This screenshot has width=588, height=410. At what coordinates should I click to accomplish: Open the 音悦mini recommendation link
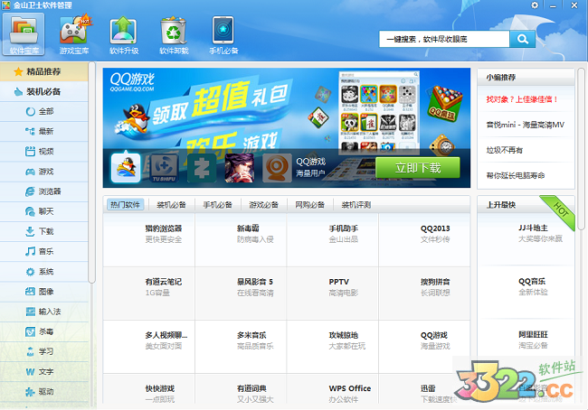click(525, 125)
